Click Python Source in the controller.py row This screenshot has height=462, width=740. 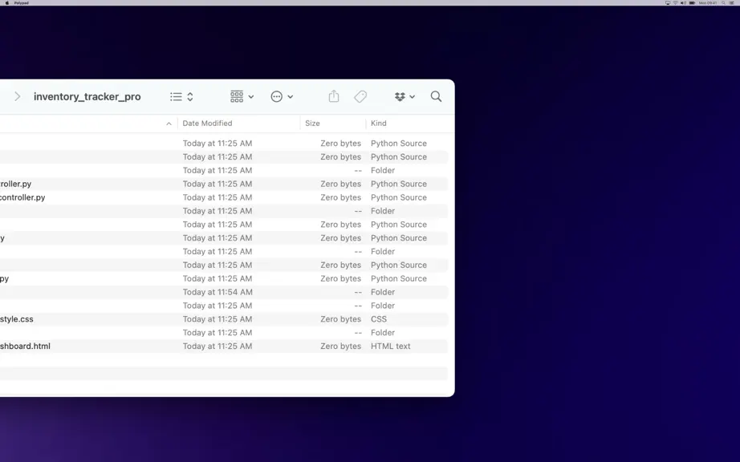click(399, 197)
